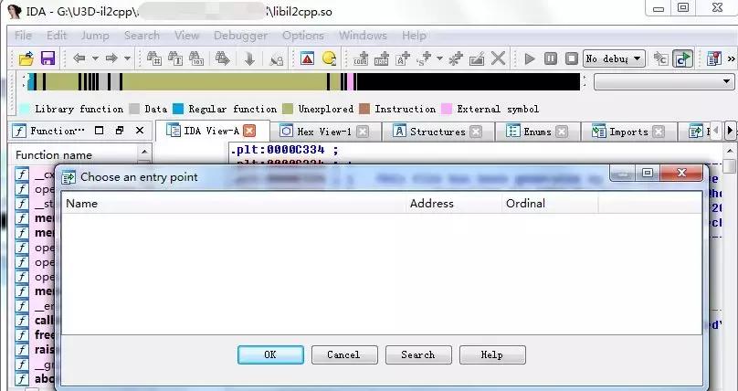Click the icon right of the debugger dropdown
738x391 pixels.
[x=660, y=58]
